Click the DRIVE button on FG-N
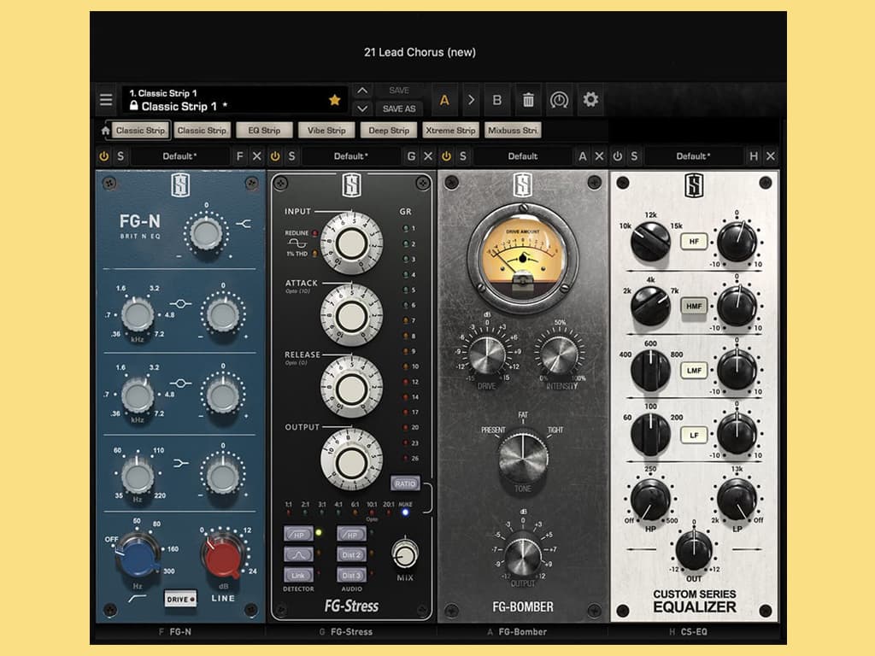875x656 pixels. 180,599
